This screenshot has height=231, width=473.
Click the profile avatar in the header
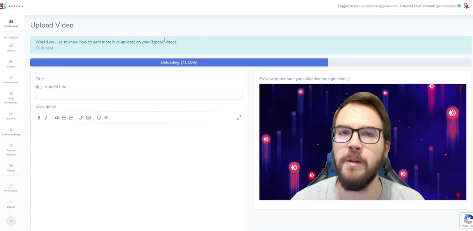(x=466, y=6)
